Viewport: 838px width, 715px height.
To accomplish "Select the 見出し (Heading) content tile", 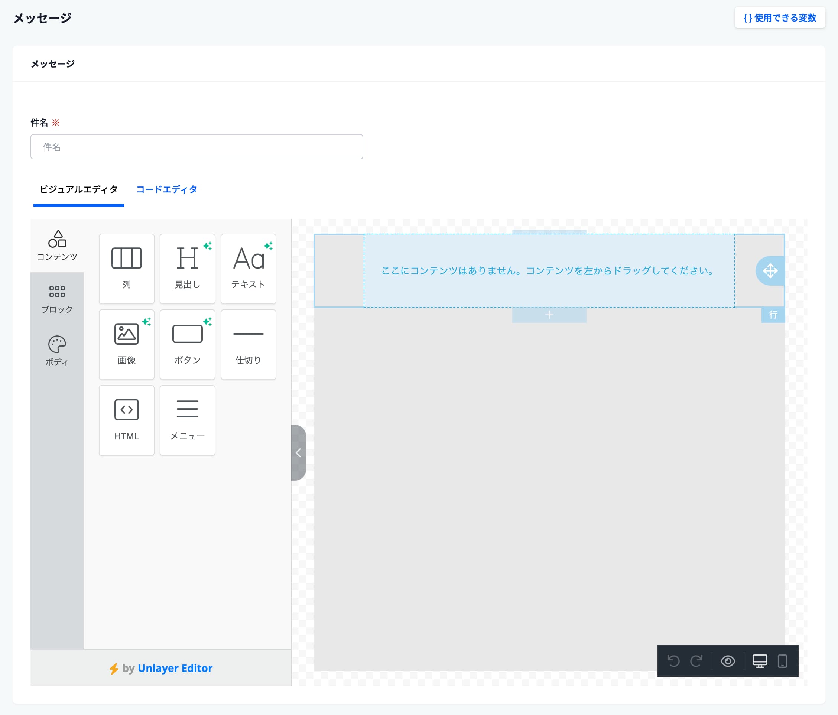I will tap(187, 269).
